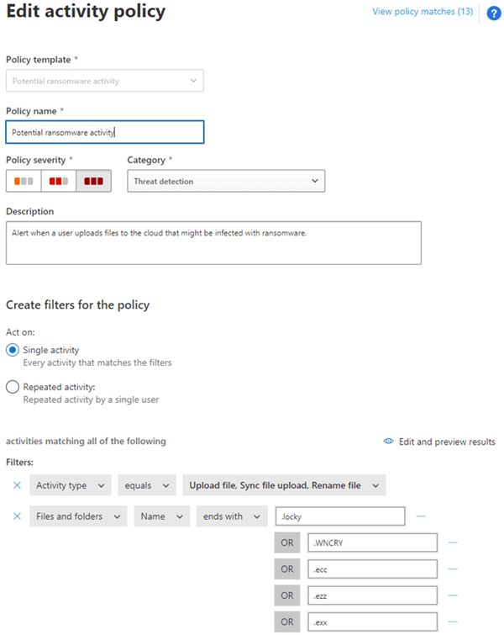Viewport: 504px width, 635px height.
Task: Delete the .WNCRY value with minus icon
Action: tap(453, 542)
